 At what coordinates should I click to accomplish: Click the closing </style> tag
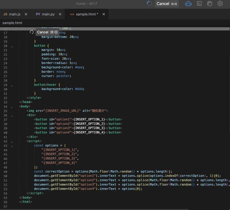click(34, 98)
